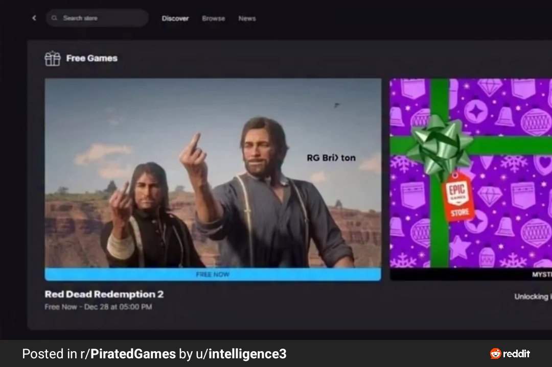Open the u/intelligence3 user profile link
Image resolution: width=552 pixels, height=367 pixels.
241,354
